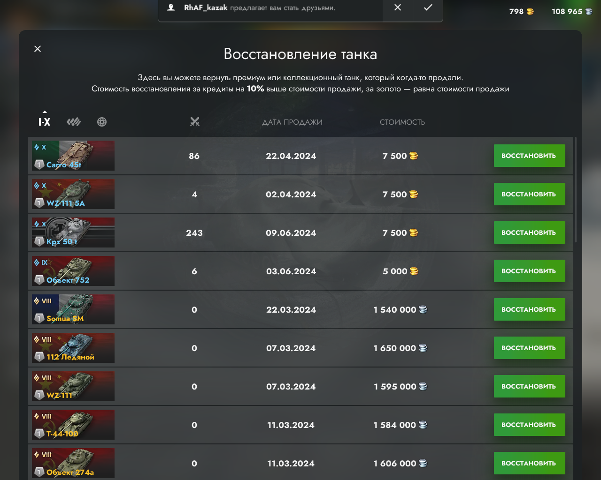Restore the Somua SM tank
Screen dimensions: 601x480
(529, 309)
